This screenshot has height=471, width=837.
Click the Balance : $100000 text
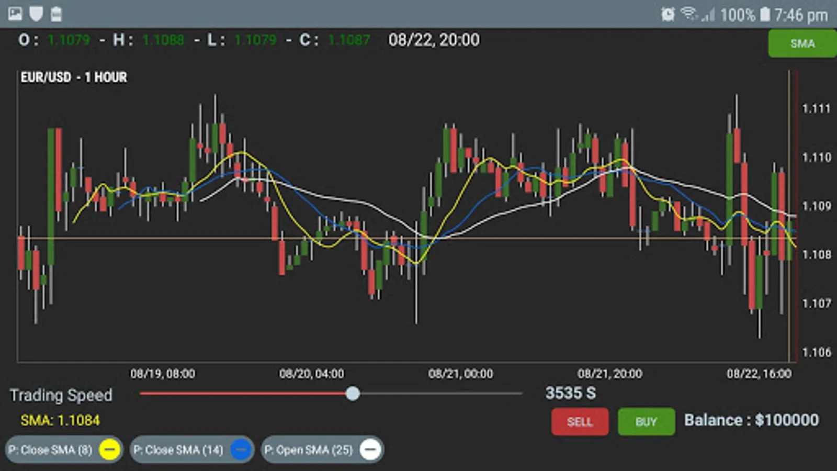coord(752,420)
